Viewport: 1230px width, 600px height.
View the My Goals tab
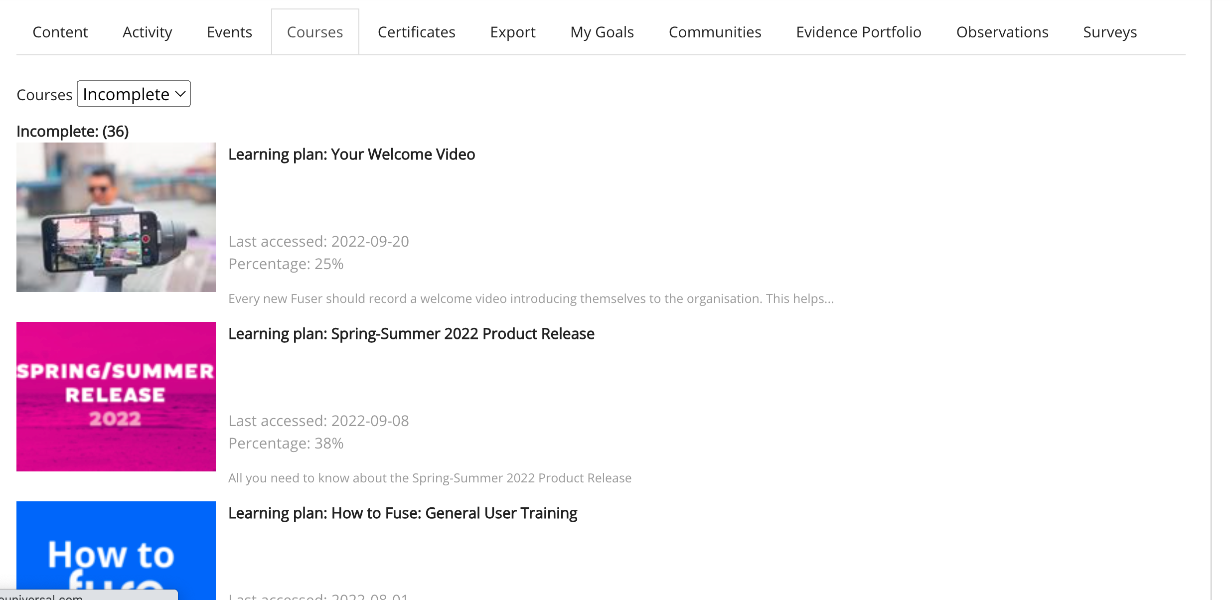pyautogui.click(x=602, y=32)
